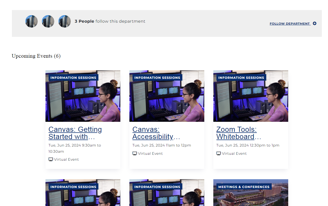
Task: Click the 11am to 12pm event date
Action: (162, 145)
